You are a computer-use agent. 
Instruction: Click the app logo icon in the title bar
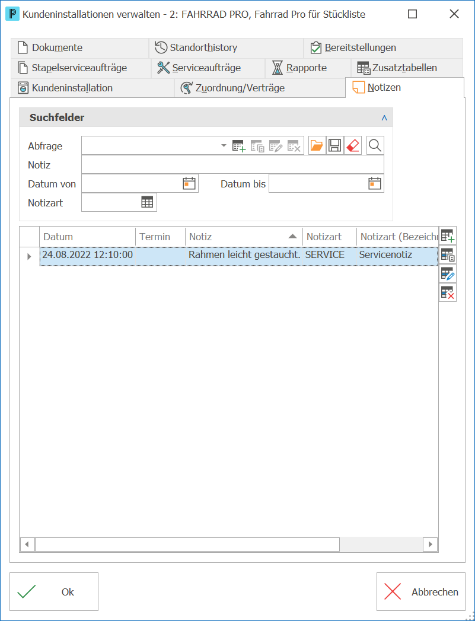point(12,14)
